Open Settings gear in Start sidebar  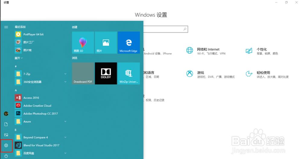click(6, 145)
